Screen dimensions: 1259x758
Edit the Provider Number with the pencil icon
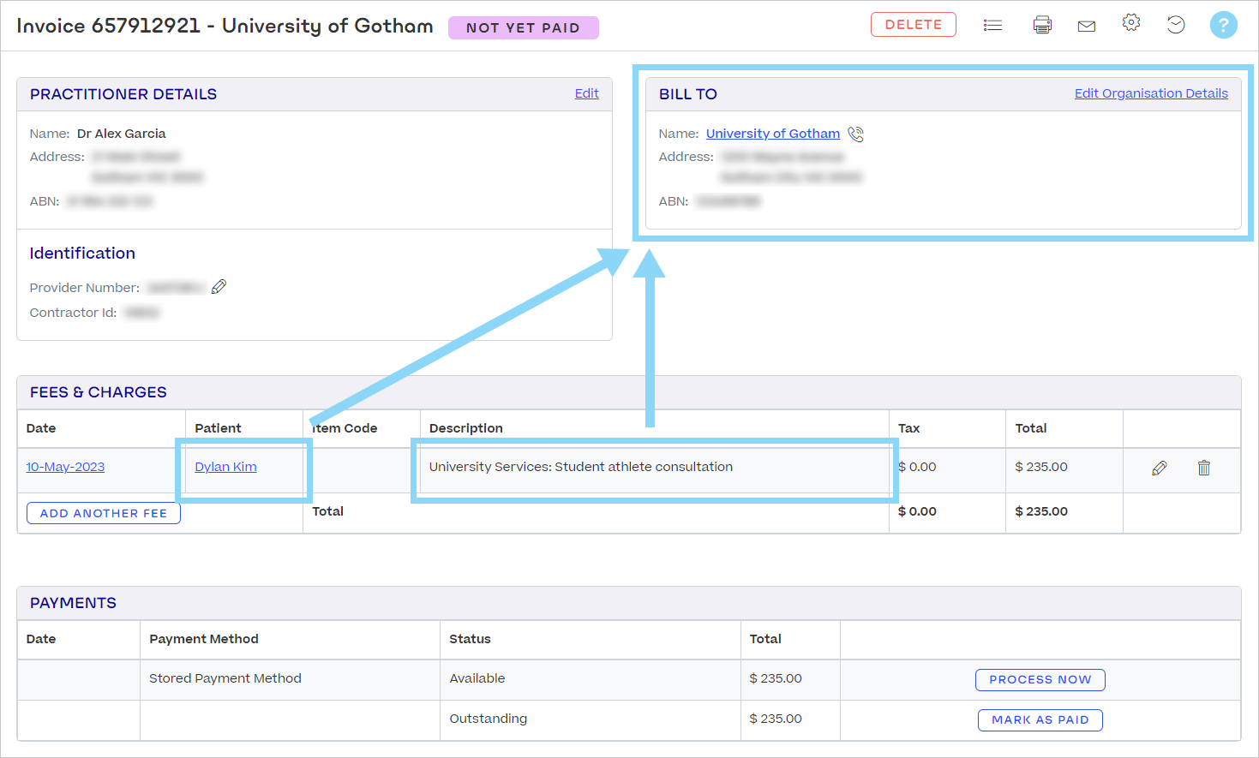[x=219, y=286]
